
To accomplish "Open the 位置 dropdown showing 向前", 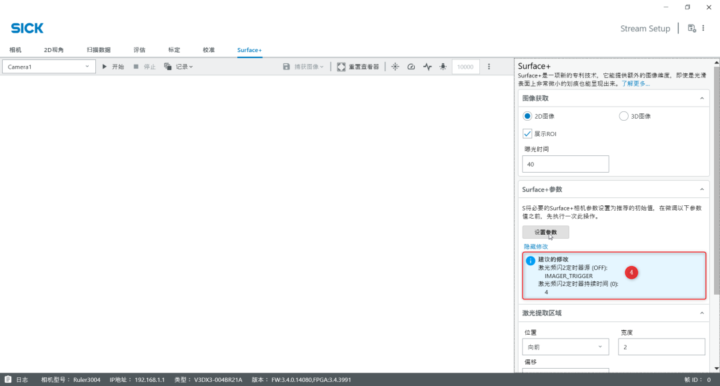I will (x=565, y=347).
